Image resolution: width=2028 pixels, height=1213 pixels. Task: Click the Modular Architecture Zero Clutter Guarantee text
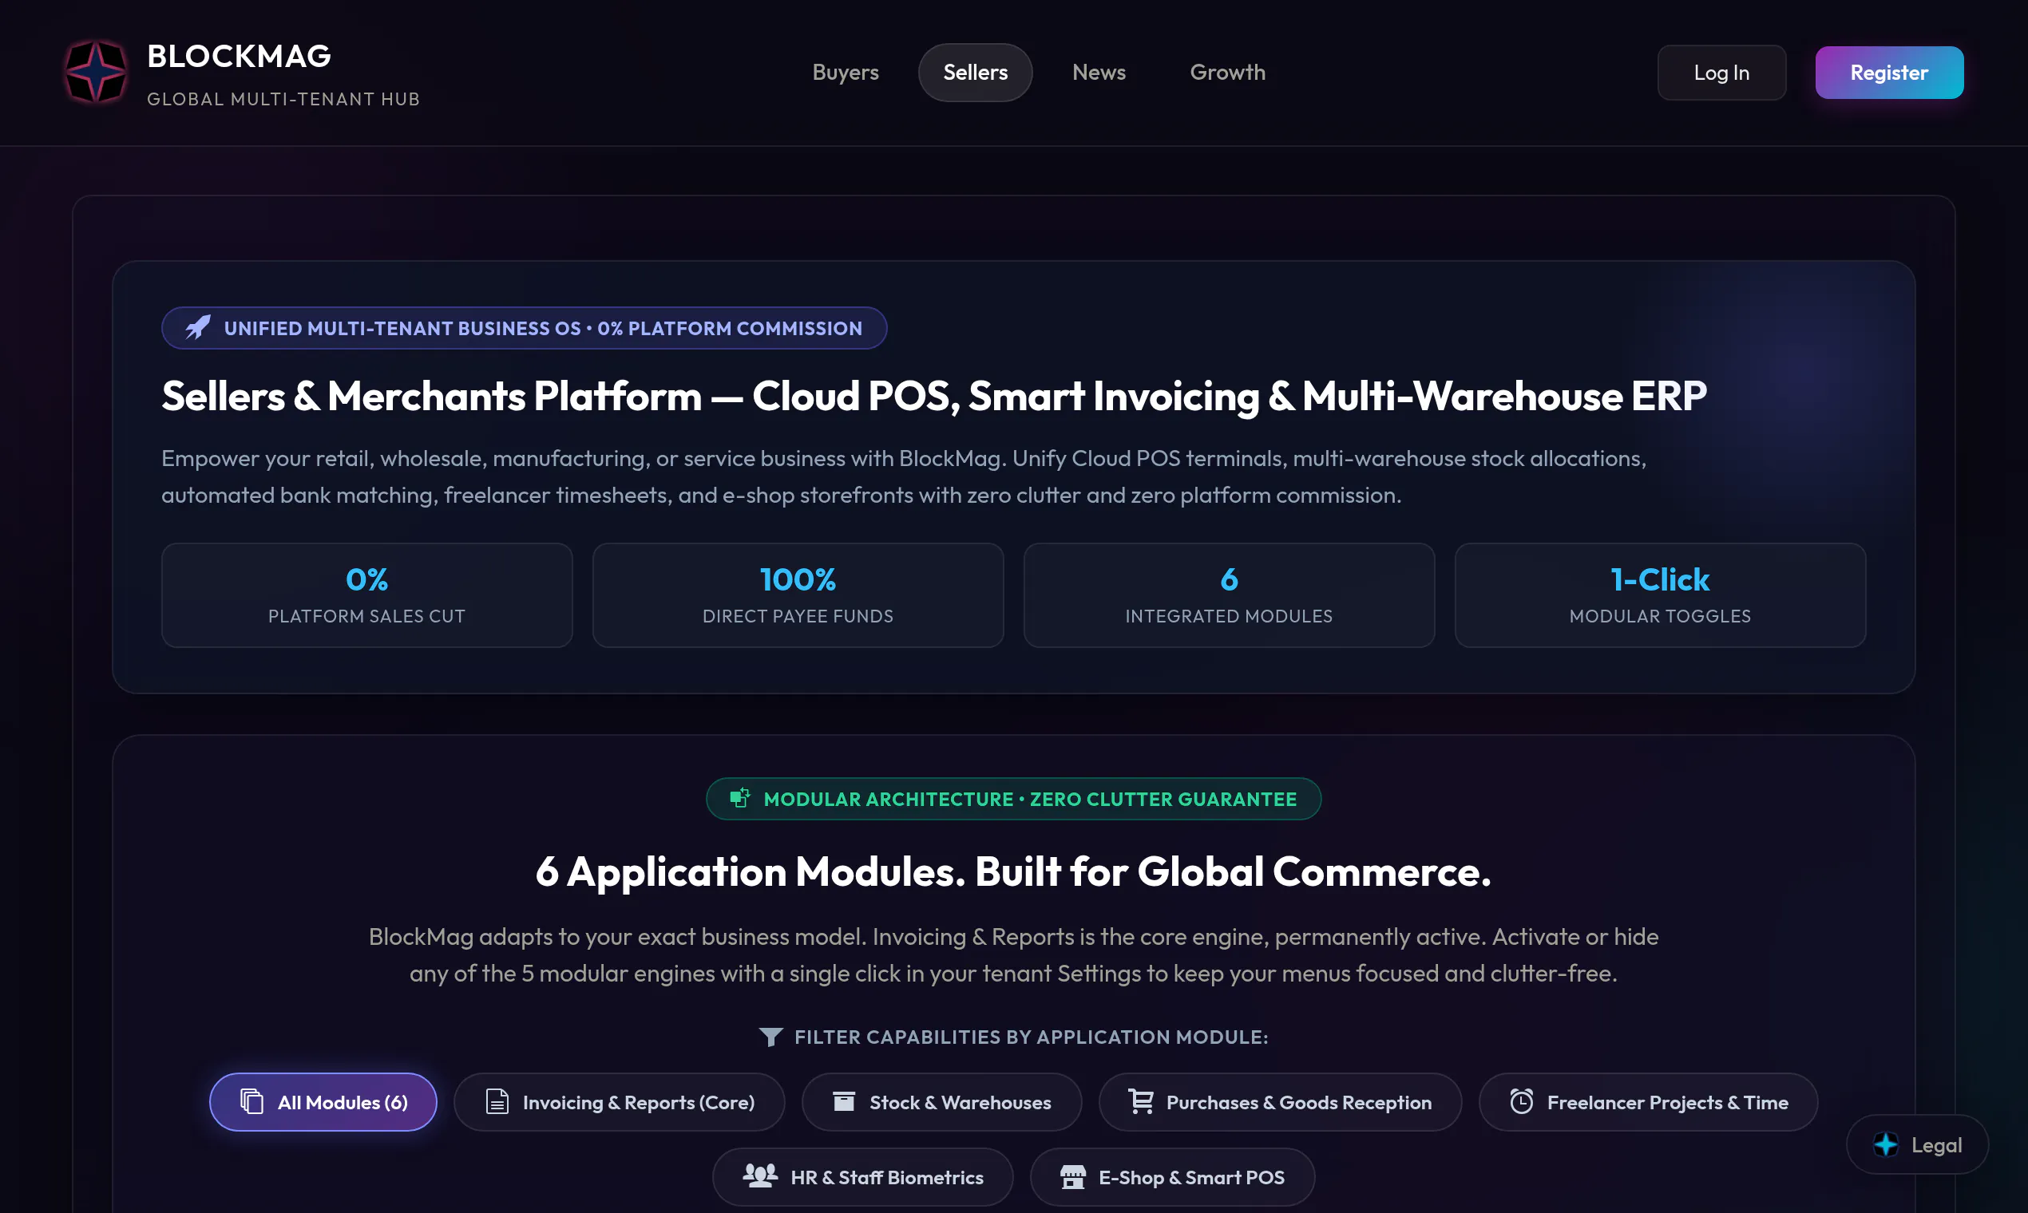[1029, 799]
